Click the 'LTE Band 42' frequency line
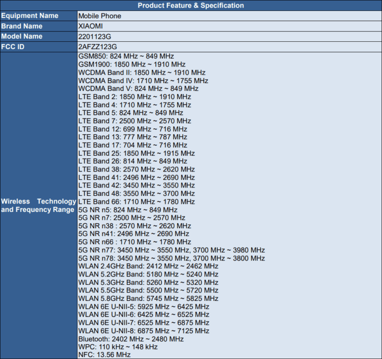Viewport: 382px width, 359px height. (136, 185)
